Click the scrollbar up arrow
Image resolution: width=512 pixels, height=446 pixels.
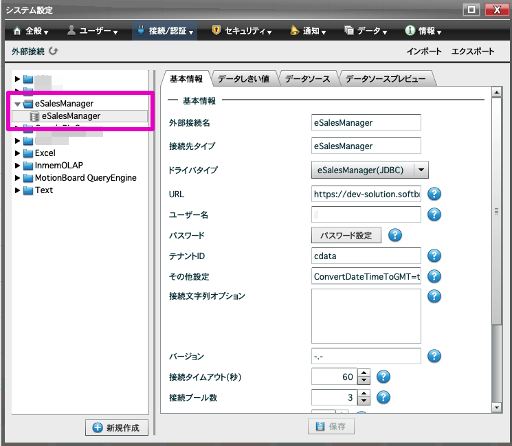click(x=496, y=93)
